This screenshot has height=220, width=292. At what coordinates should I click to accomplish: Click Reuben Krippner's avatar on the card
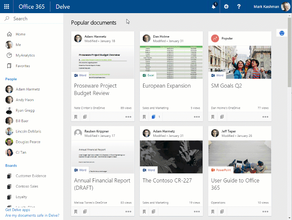[78, 133]
